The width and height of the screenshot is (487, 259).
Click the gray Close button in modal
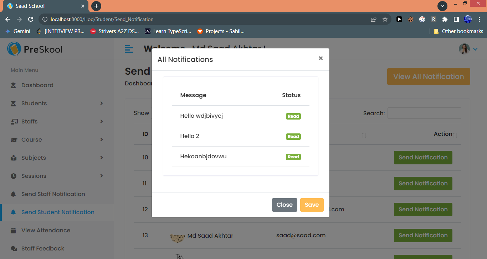284,205
